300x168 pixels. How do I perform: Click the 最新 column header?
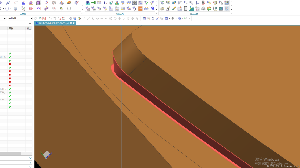[11, 29]
